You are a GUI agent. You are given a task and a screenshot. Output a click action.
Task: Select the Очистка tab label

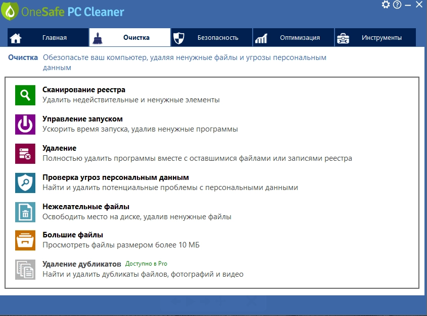136,37
